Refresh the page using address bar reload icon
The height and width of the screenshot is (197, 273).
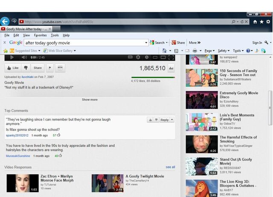click(x=242, y=22)
